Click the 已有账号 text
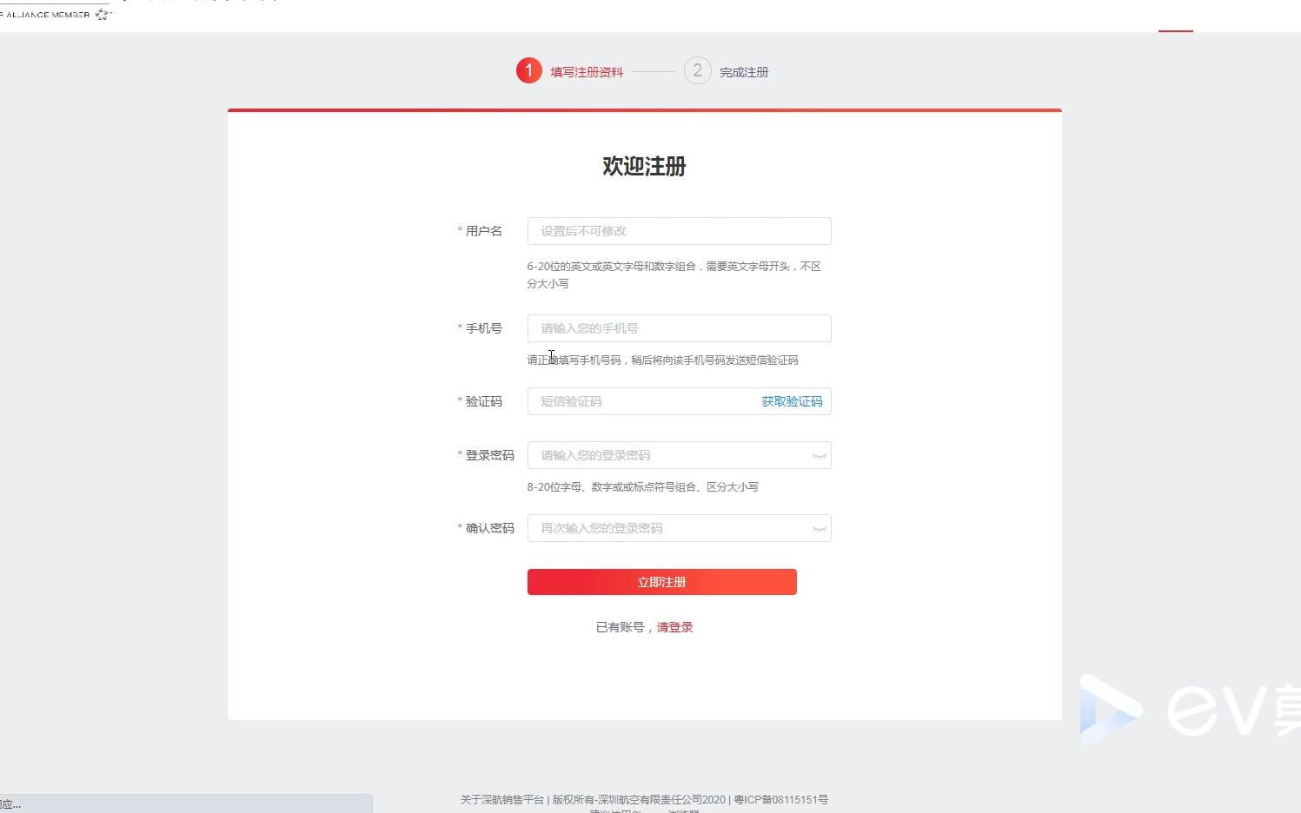The width and height of the screenshot is (1301, 813). tap(620, 627)
